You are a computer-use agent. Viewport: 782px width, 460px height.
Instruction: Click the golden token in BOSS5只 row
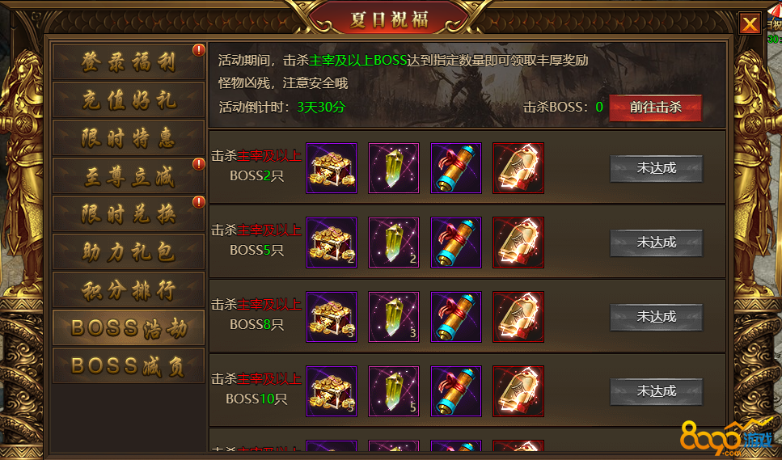pyautogui.click(x=518, y=243)
